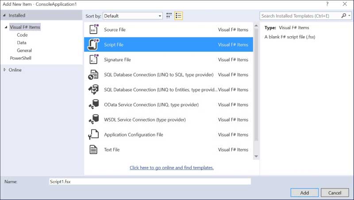This screenshot has width=354, height=200.
Task: Expand the Online section
Action: click(x=5, y=70)
